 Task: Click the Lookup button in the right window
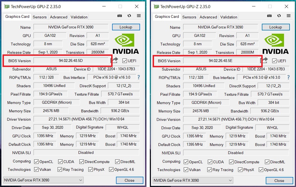276,27
